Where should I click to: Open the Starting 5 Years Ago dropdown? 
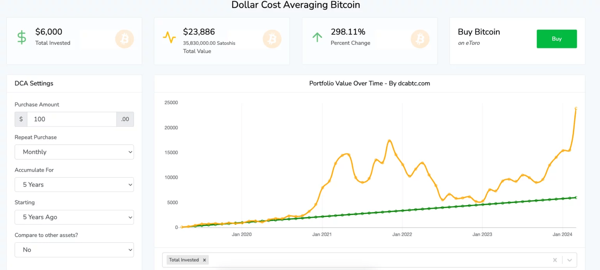click(x=74, y=217)
